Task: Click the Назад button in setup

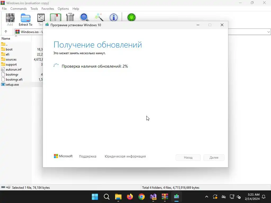Action: coord(188,158)
